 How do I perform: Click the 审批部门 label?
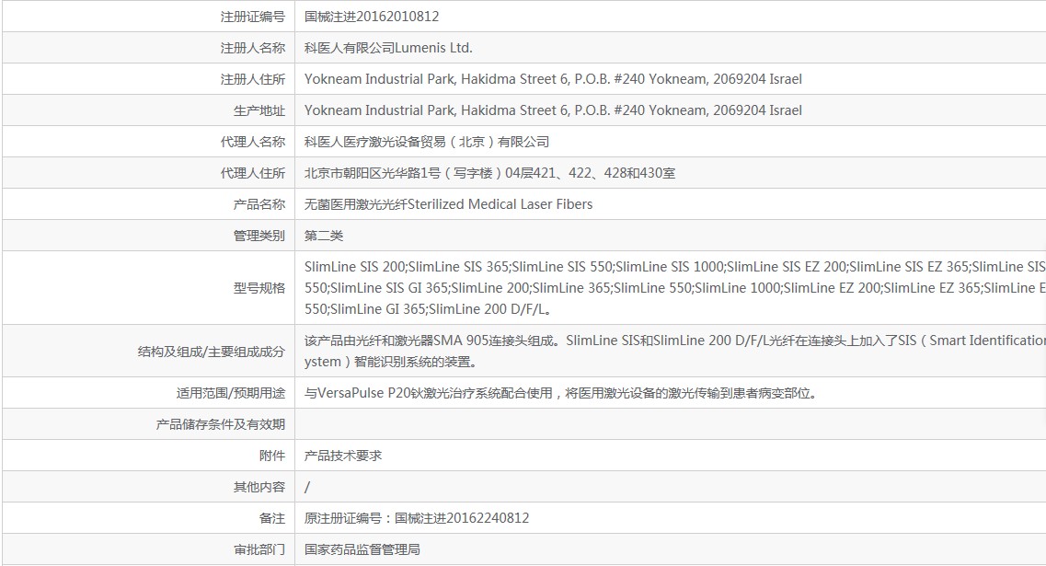tap(259, 549)
